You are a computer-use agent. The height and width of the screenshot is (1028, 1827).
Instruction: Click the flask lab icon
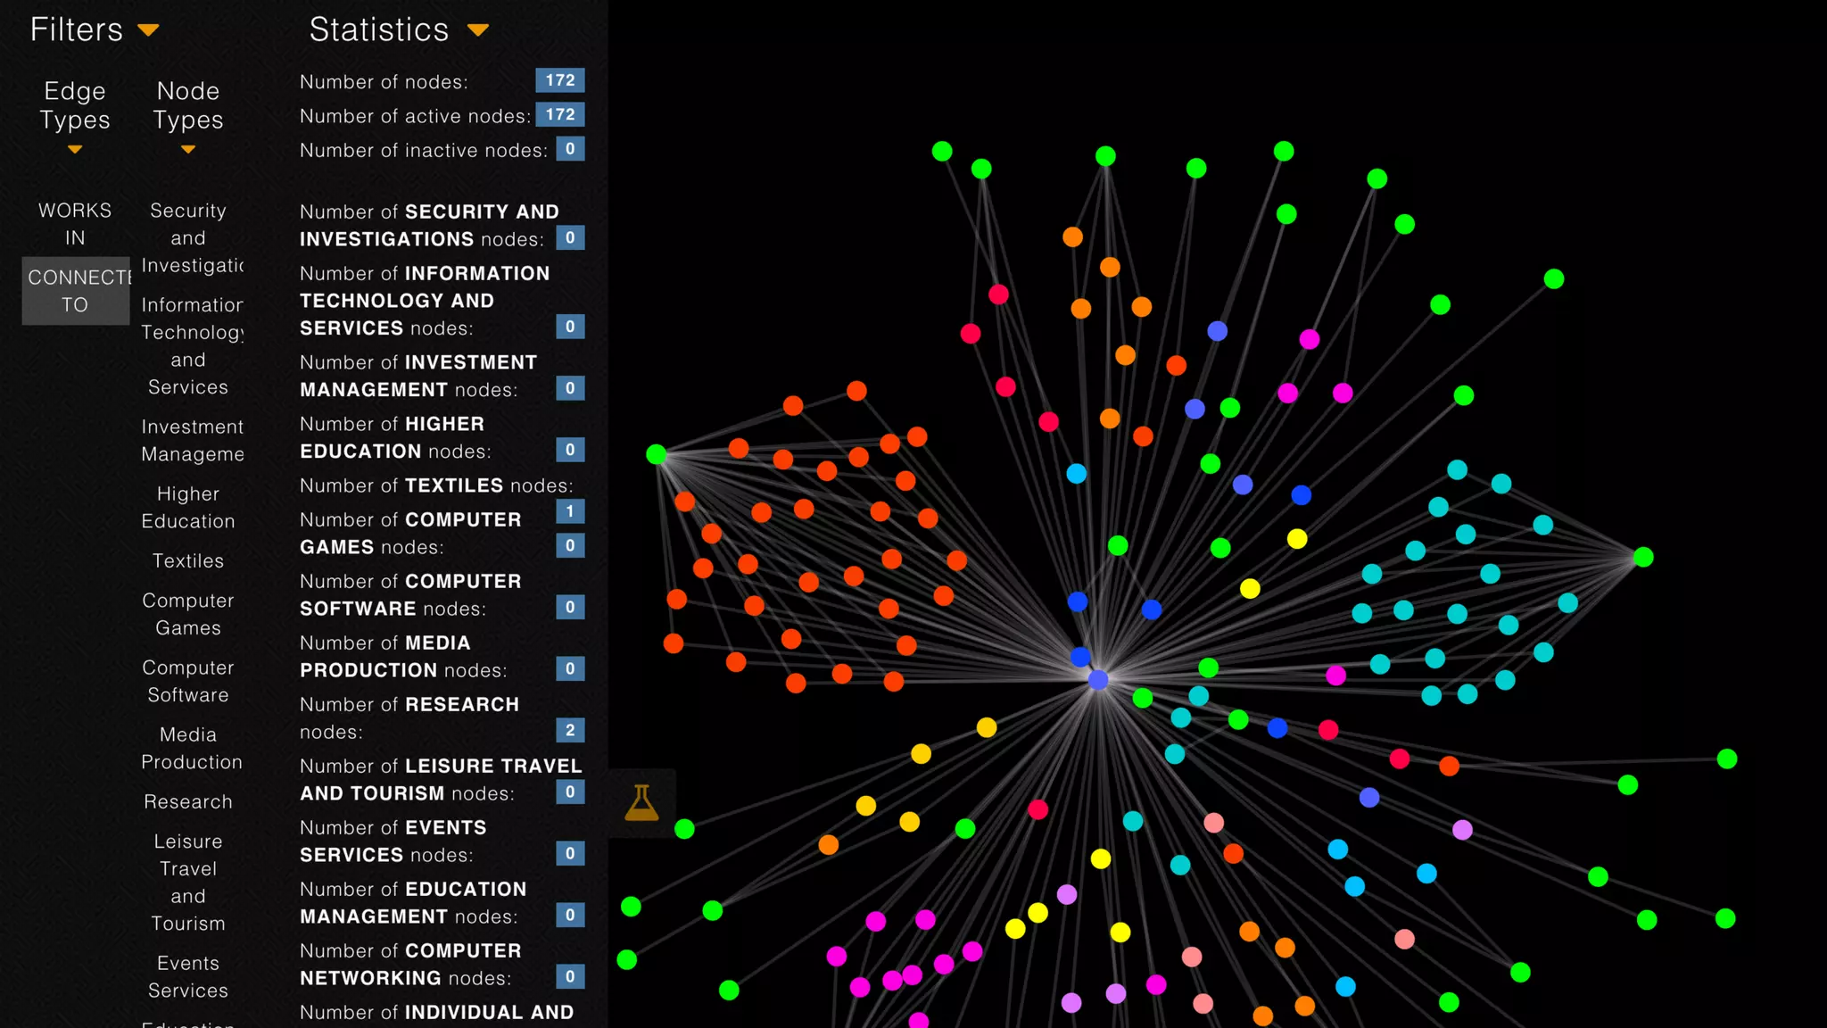[641, 803]
